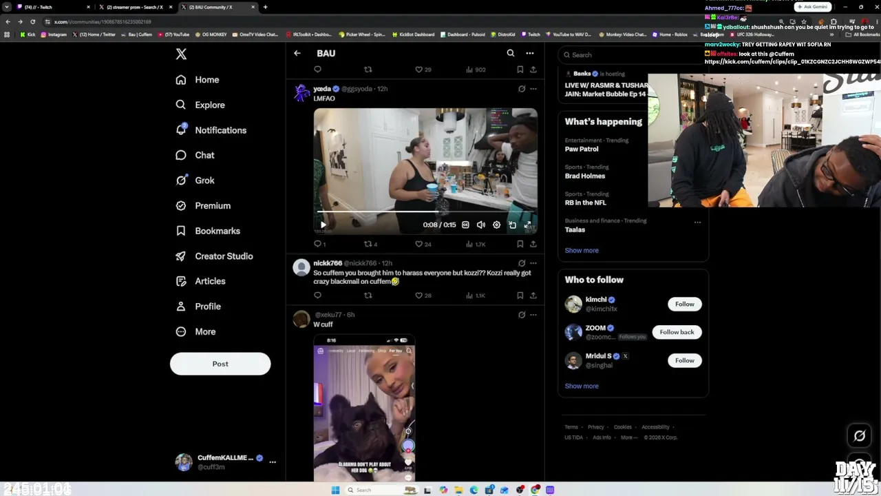
Task: Reply to nickk766's post
Action: (x=317, y=296)
